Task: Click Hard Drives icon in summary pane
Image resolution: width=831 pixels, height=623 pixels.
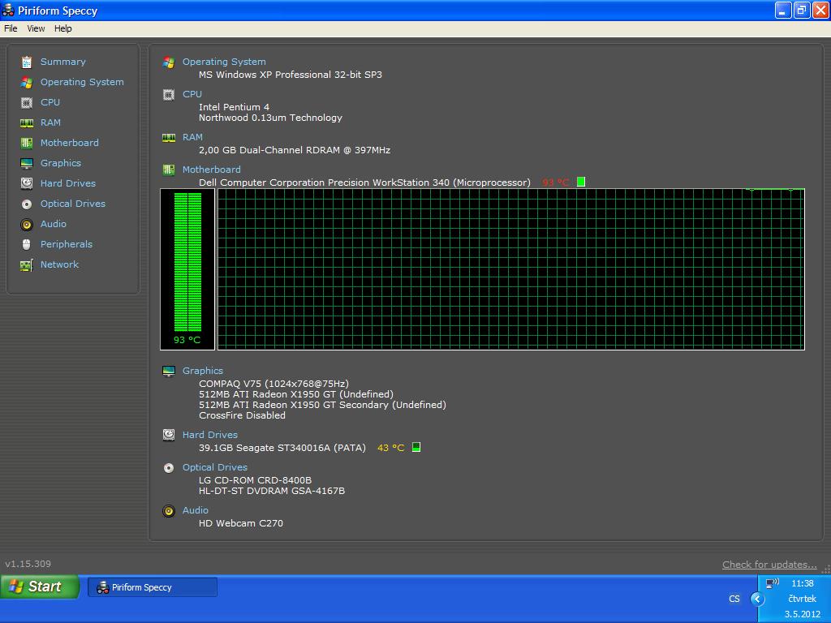Action: click(x=169, y=436)
